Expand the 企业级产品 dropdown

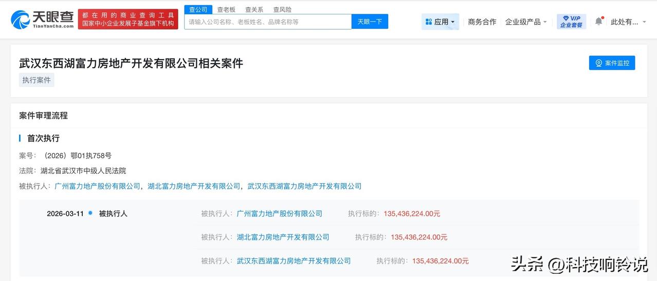[526, 22]
